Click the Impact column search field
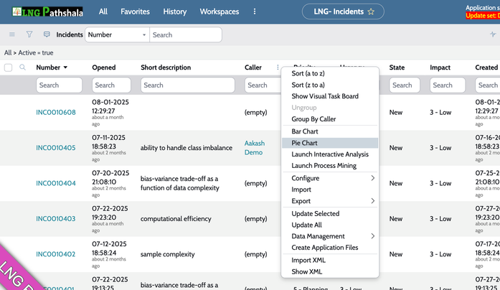 coord(448,85)
